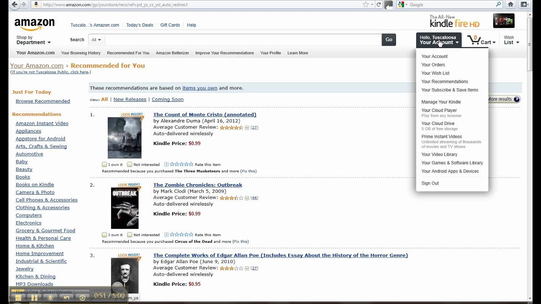
Task: Bookmark this page with the star icon
Action: click(366, 5)
